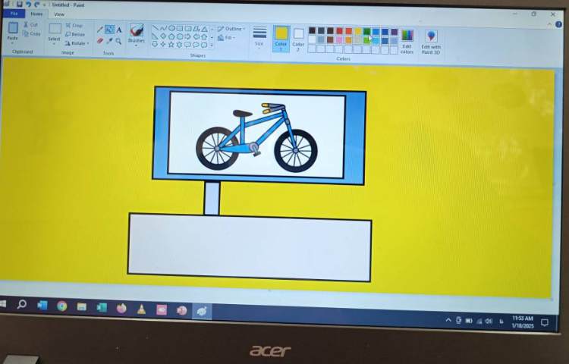Activate the Color 1 selector
Image resolution: width=569 pixels, height=364 pixels.
point(281,36)
